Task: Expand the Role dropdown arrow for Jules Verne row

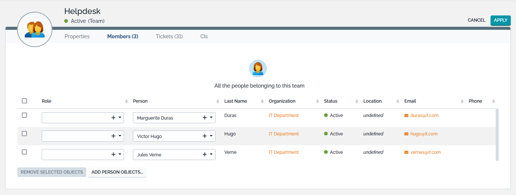Action: (x=120, y=155)
